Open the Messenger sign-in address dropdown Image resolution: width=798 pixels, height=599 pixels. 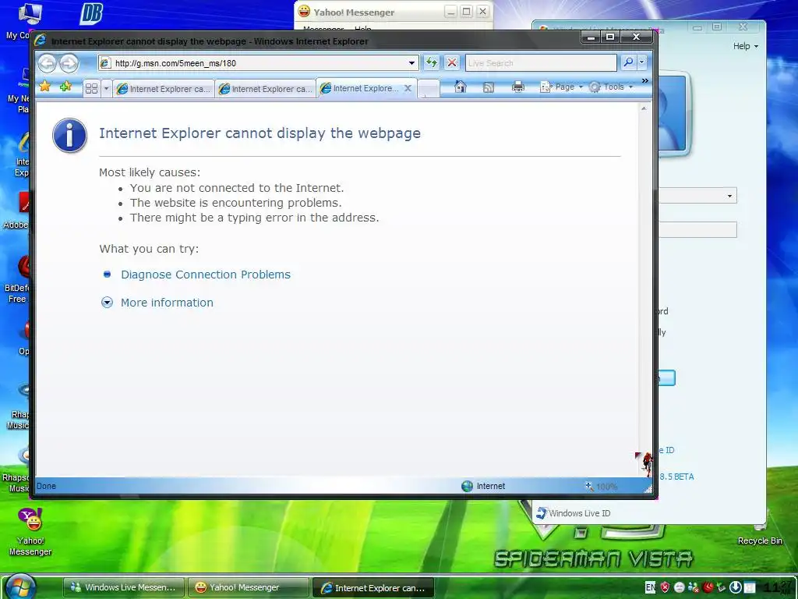[729, 196]
